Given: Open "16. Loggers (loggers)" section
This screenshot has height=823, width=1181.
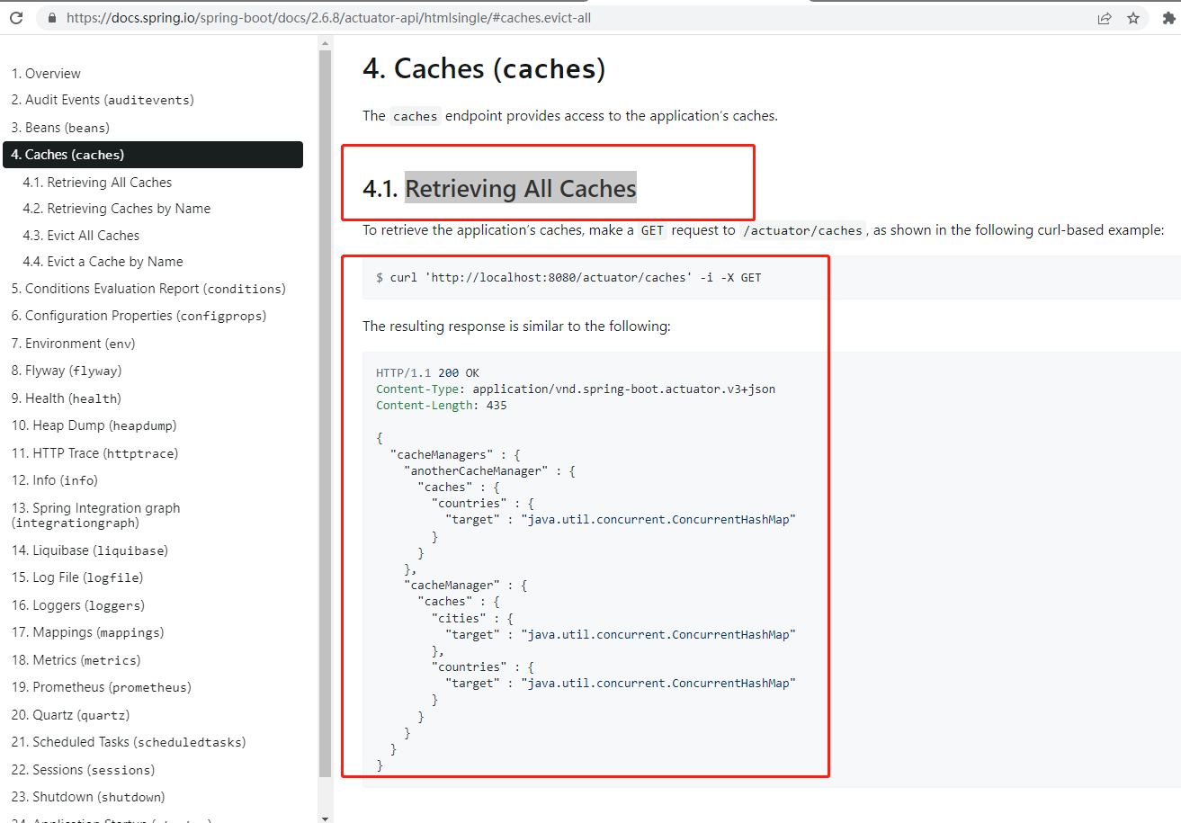Looking at the screenshot, I should (81, 604).
